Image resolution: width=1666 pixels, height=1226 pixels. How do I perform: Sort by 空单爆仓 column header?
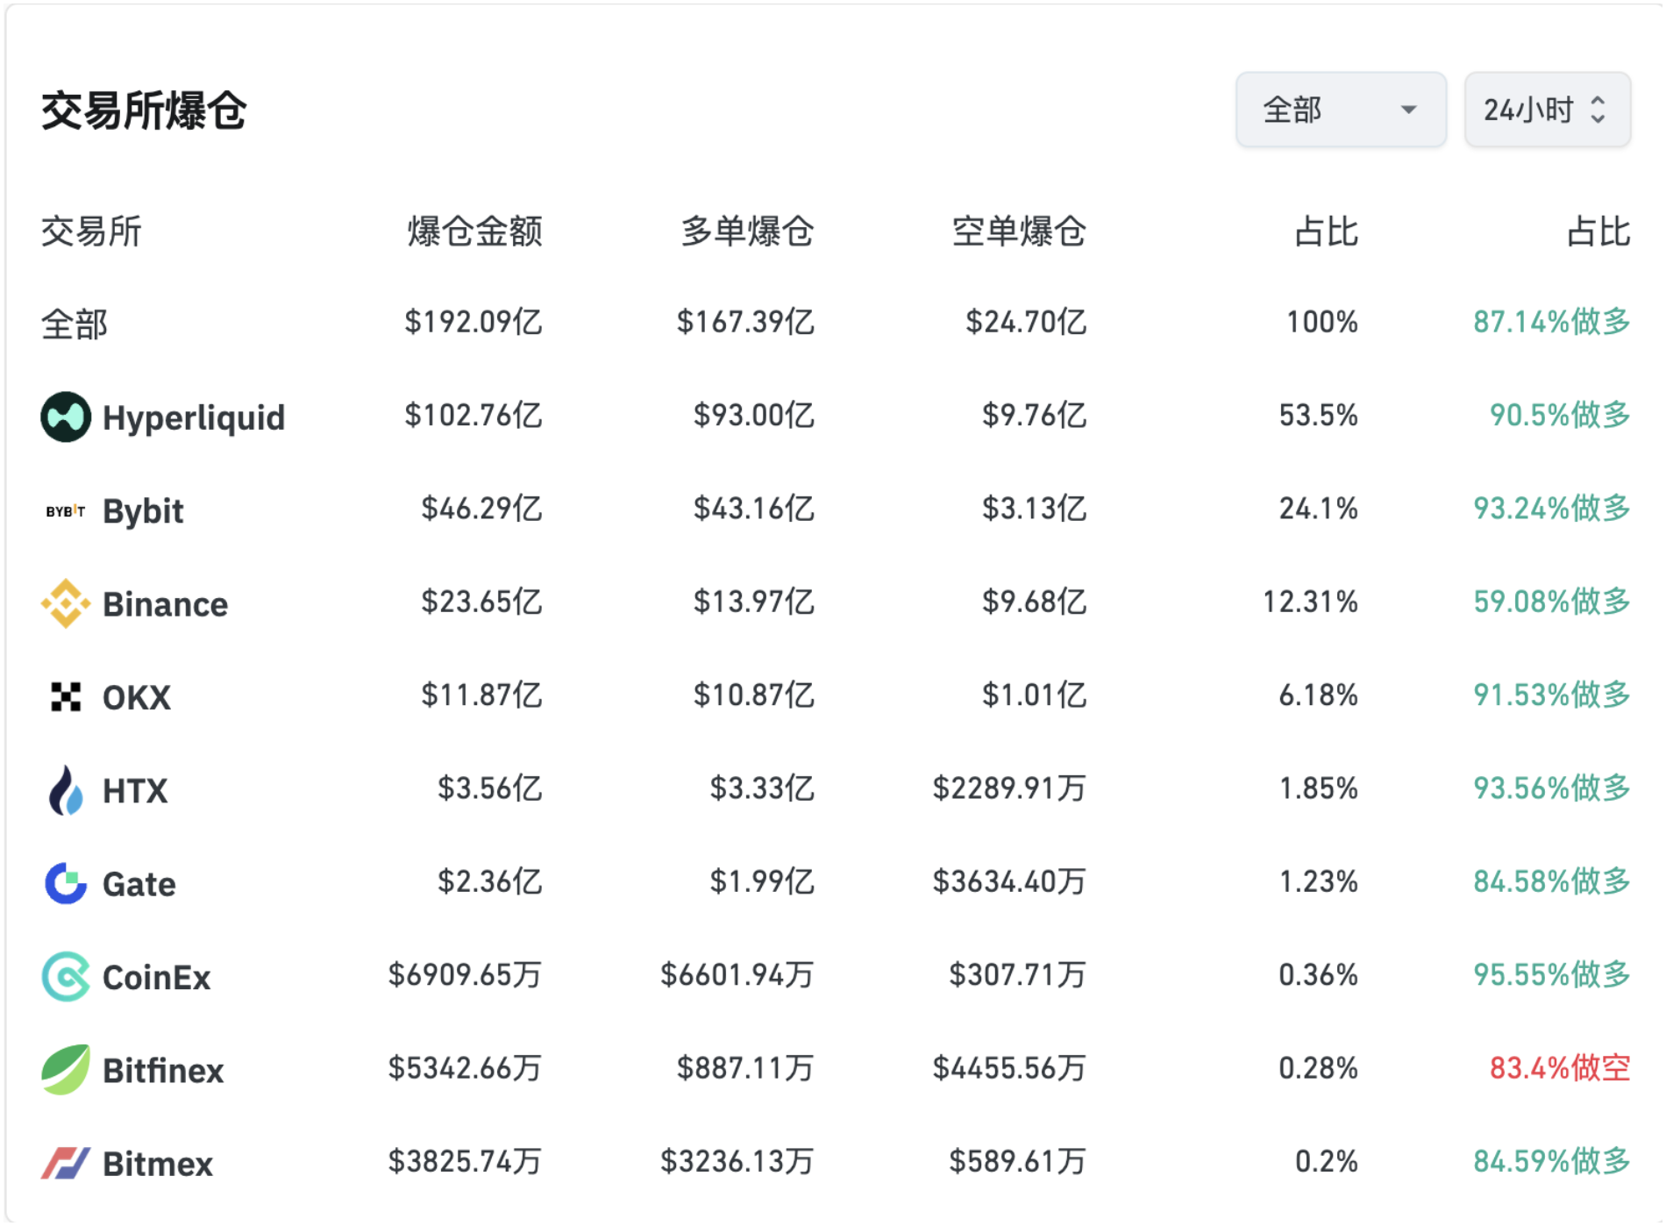pos(1019,232)
